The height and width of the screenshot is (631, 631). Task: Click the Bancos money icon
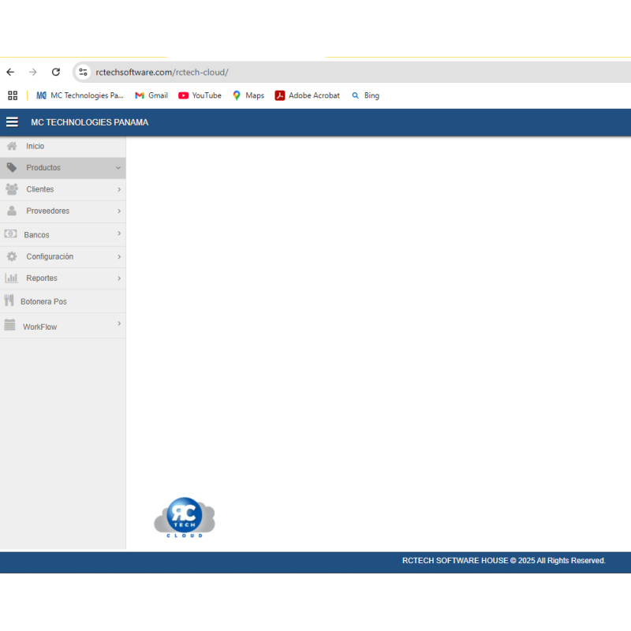[10, 233]
